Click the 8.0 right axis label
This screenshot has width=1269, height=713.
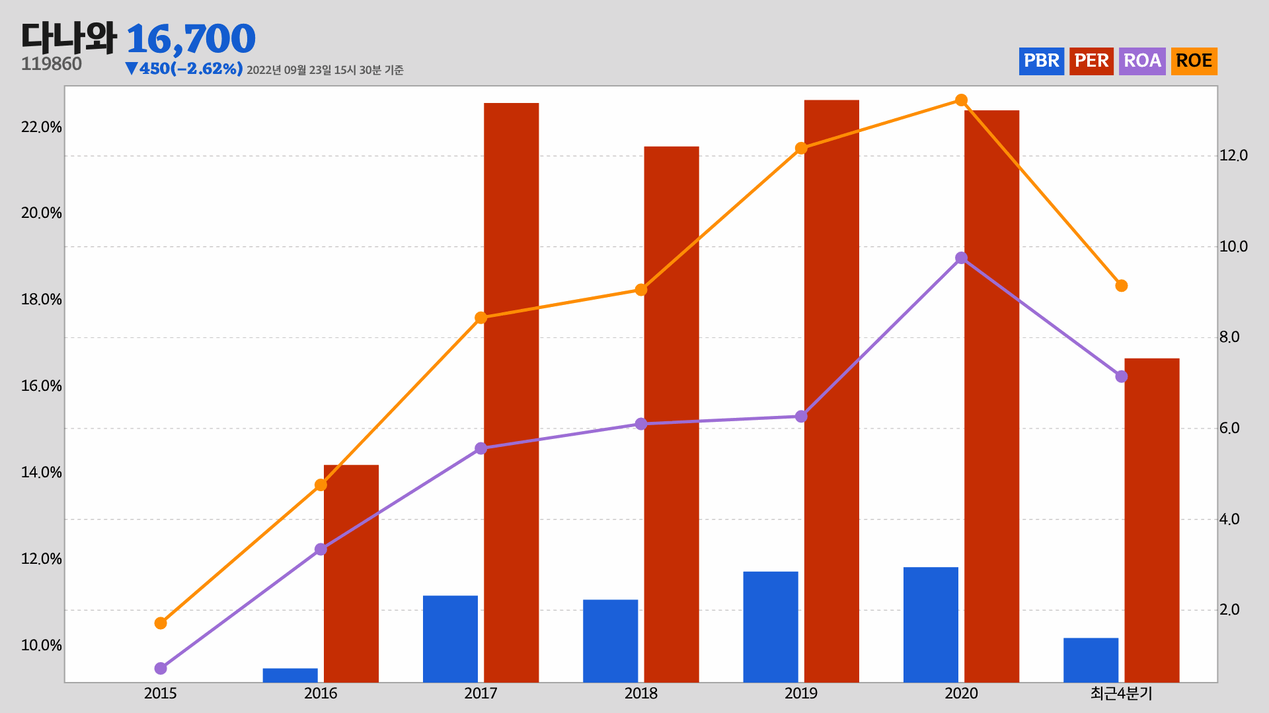(1230, 337)
